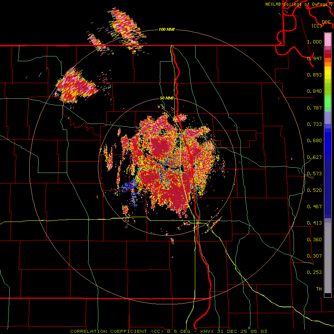
Task: Click the 0.307 value on the color scale
Action: pos(314,256)
